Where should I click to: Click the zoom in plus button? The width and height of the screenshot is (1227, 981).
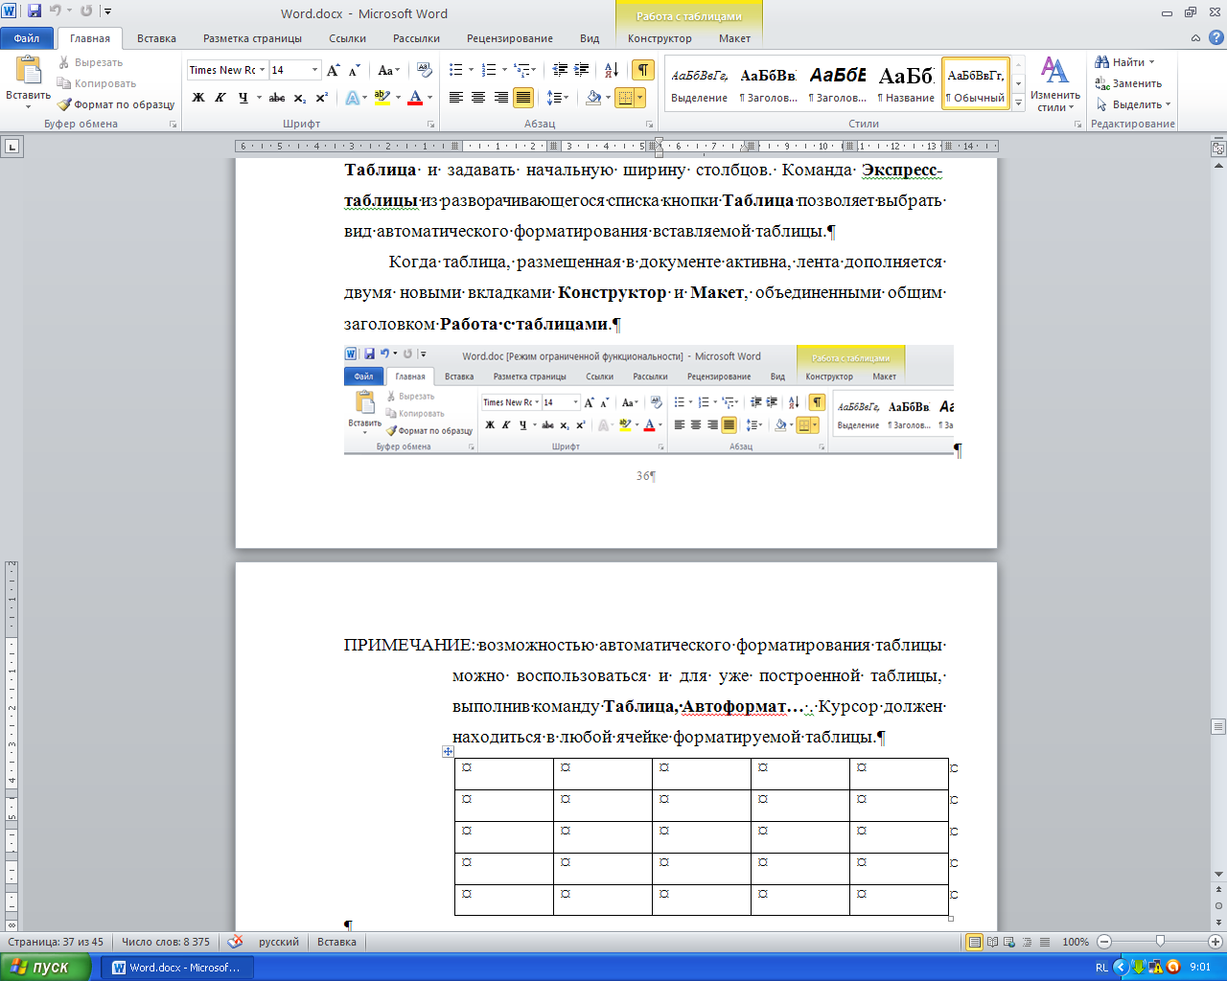click(1215, 942)
